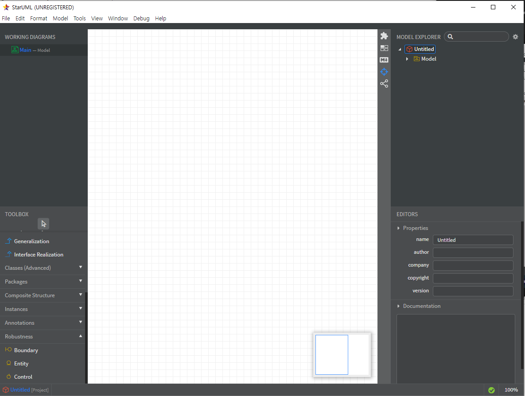Click the green validation check icon
This screenshot has width=525, height=396.
491,390
